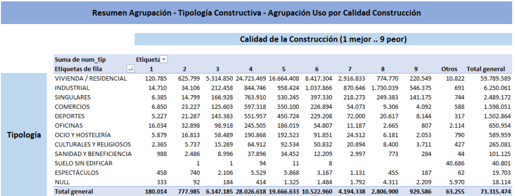Select the 'VIVIENDA / RESIDENCIAL' row label
Screen dimensions: 515x196
pos(91,79)
